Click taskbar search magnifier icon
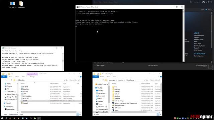Screen dimensions: 214x120 point(6,118)
